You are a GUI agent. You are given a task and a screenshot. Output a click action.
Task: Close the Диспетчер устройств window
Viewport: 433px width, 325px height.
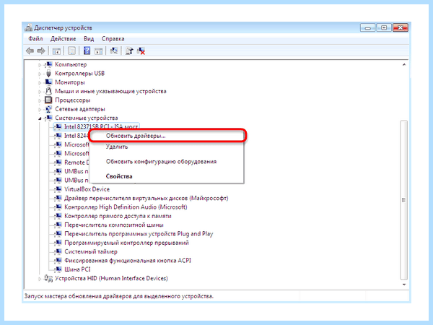400,27
